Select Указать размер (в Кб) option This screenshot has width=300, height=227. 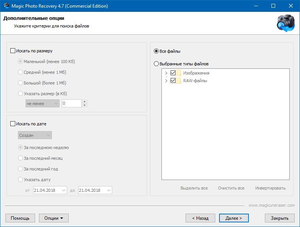20,94
